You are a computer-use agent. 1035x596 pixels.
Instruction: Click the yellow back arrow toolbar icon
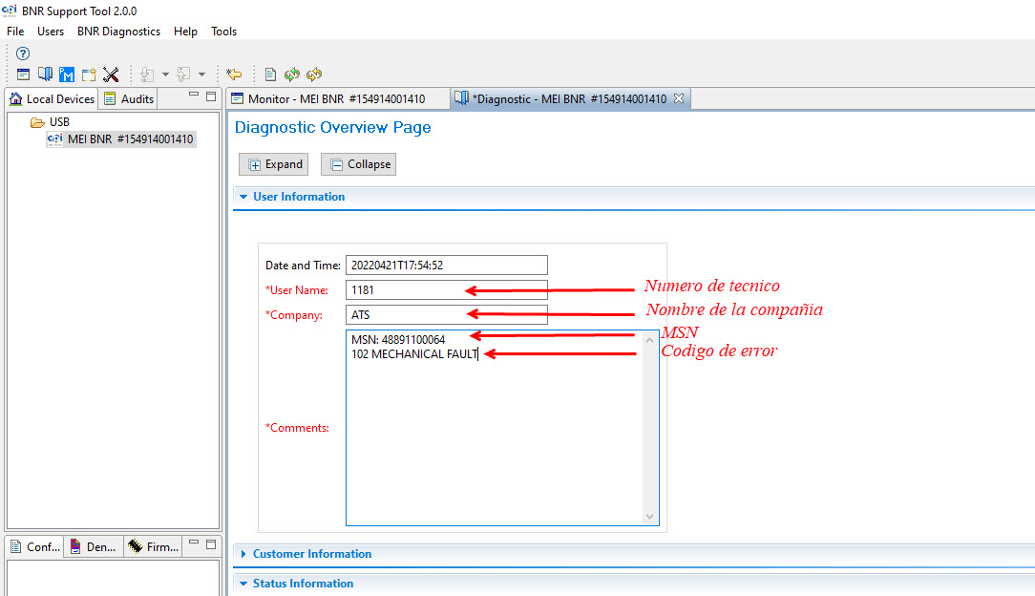pos(234,74)
